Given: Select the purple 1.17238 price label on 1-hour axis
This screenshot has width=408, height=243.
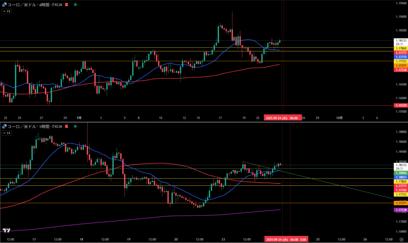Looking at the screenshot, I should pos(400,210).
